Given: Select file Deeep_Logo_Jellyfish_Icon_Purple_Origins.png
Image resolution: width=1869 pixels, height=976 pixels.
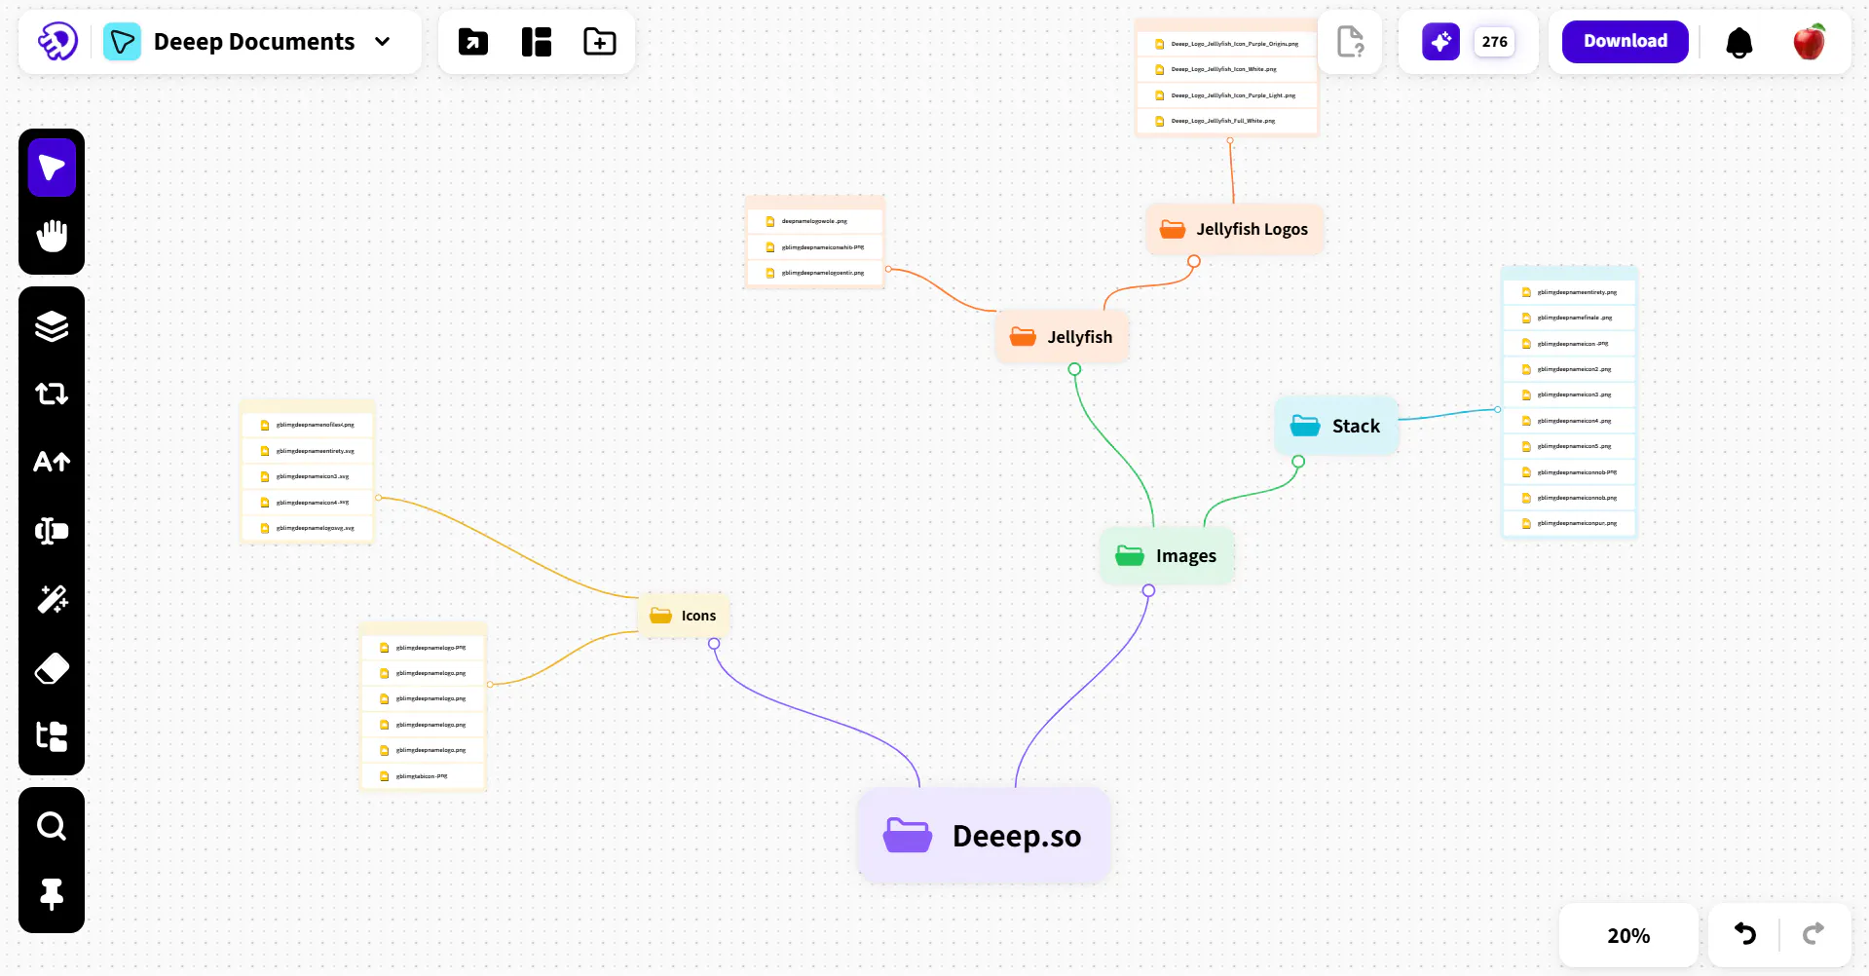Looking at the screenshot, I should [x=1226, y=44].
